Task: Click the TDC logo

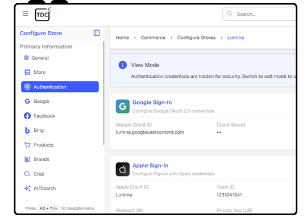Action: coord(43,14)
